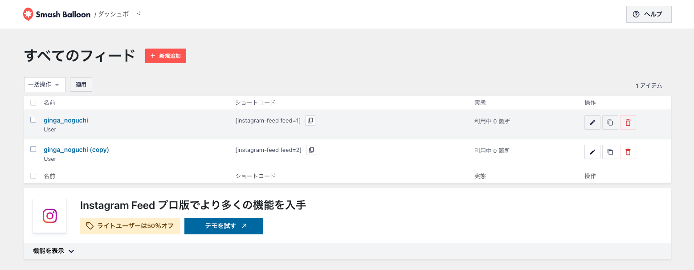Click the [instagram-feed feed=1] shortcode text
Image resolution: width=694 pixels, height=270 pixels.
click(268, 121)
